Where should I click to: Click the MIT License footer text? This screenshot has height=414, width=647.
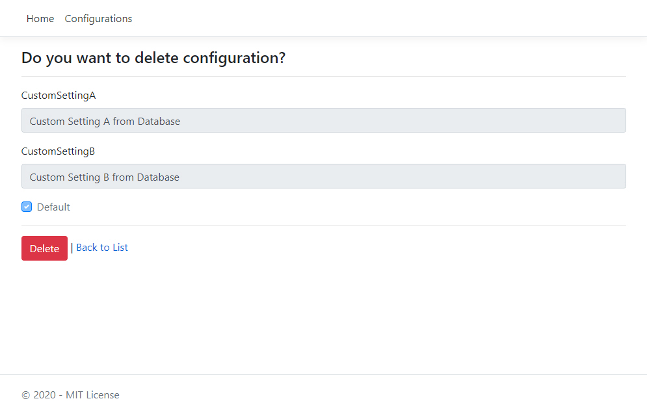pyautogui.click(x=92, y=395)
